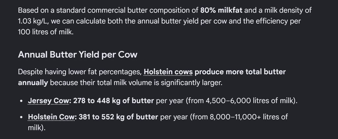The image size is (338, 139).
Task: Select the bold "381 to 552 kg of butter"
Action: (118, 117)
